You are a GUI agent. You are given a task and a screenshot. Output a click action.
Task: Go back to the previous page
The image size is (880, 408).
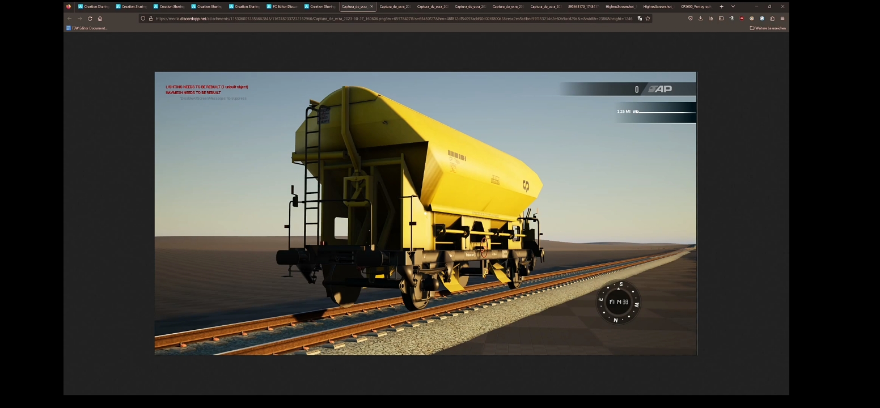(x=70, y=19)
